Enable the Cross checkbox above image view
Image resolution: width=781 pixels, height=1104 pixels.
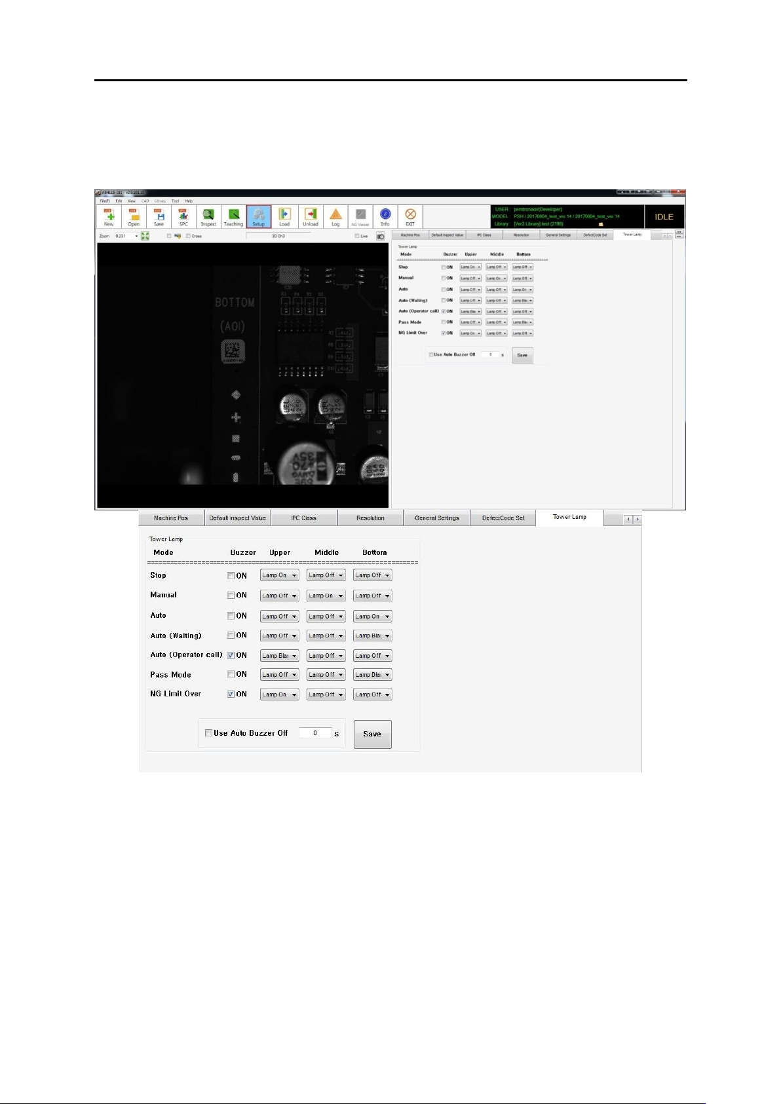point(188,236)
